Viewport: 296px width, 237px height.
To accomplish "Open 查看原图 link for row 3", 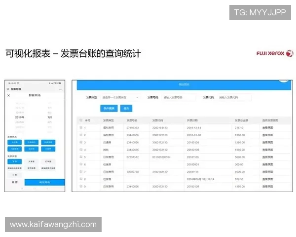I will (x=268, y=143).
